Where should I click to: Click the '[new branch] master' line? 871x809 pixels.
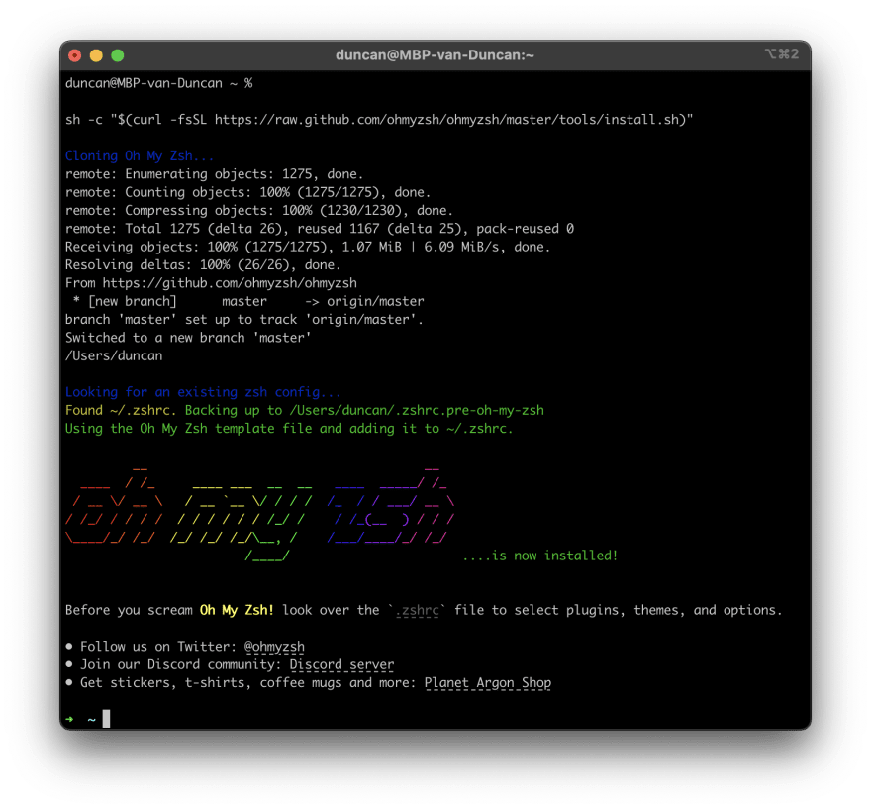coord(248,301)
